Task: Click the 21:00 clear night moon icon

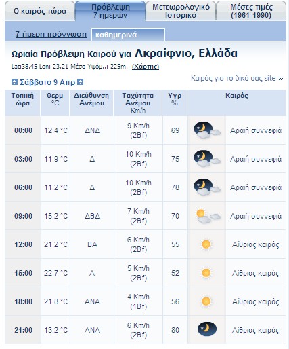Action: tap(207, 329)
